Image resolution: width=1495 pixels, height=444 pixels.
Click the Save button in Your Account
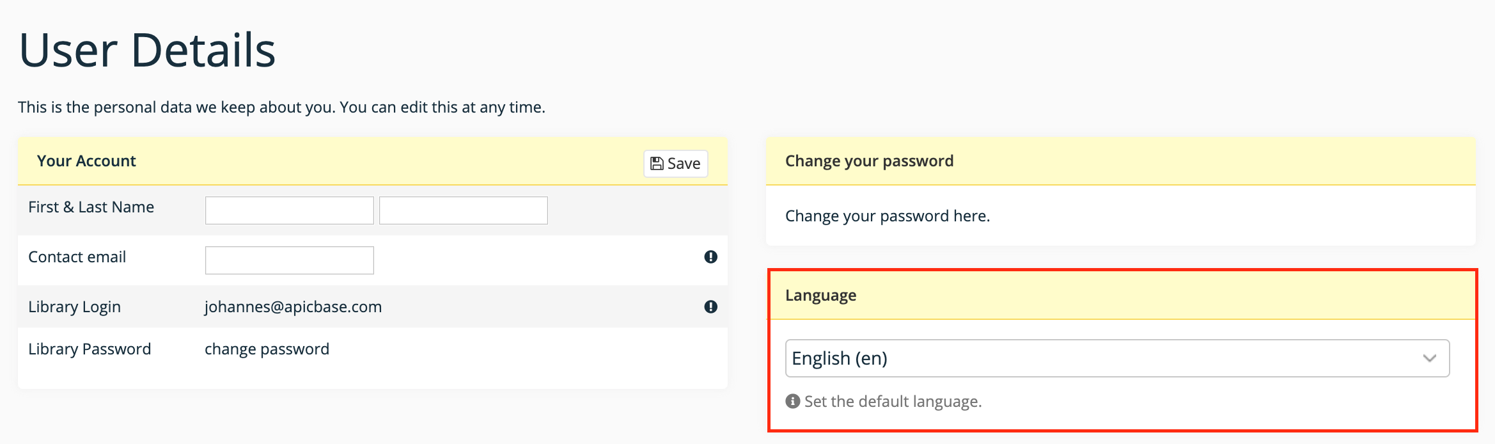click(x=675, y=164)
